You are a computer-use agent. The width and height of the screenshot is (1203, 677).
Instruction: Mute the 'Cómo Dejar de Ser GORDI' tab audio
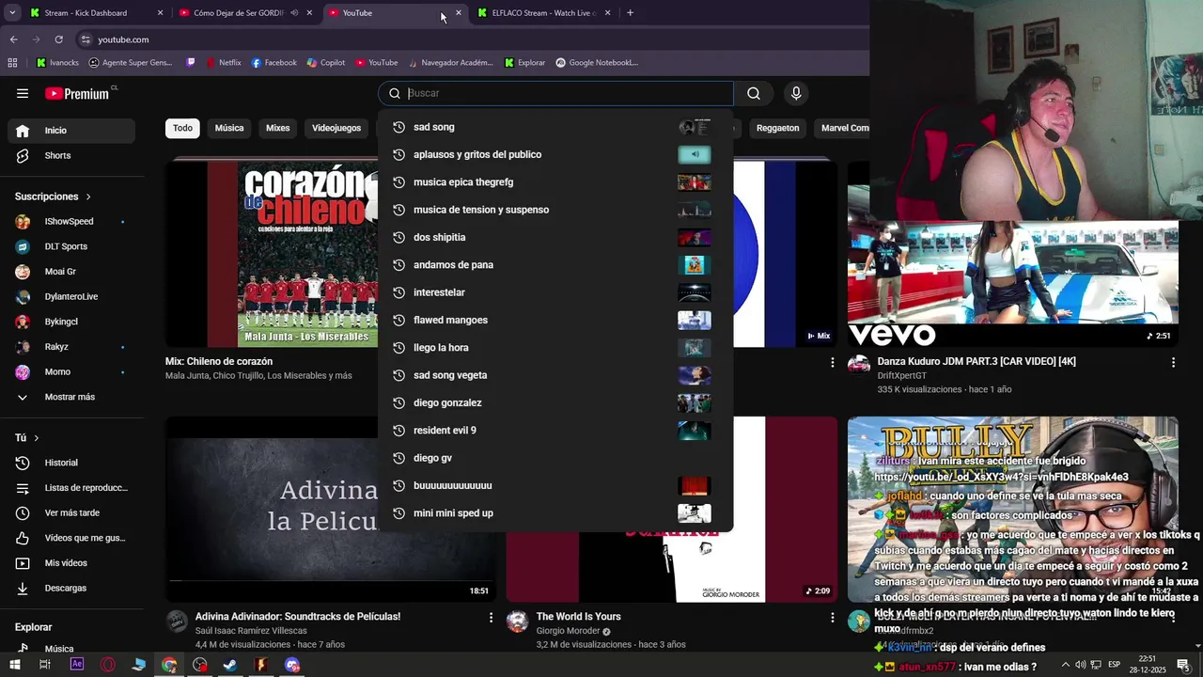294,13
